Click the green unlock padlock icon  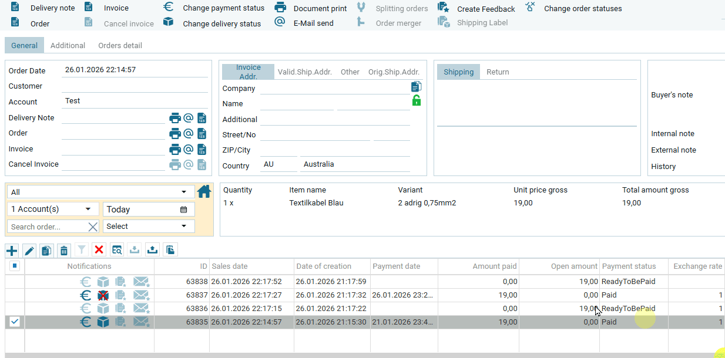tap(417, 100)
